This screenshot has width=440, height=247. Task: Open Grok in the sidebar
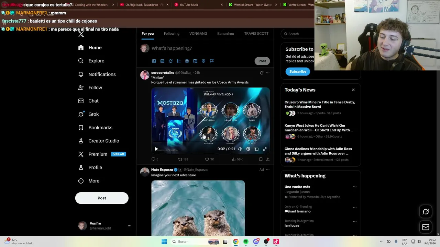click(89, 114)
